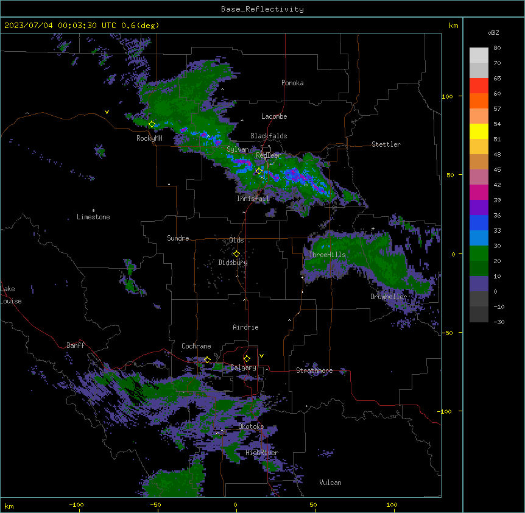Screen dimensions: 525x513
Task: Click the timestamp 2023/07/04 00:03:30 UTC
Action: [x=62, y=26]
